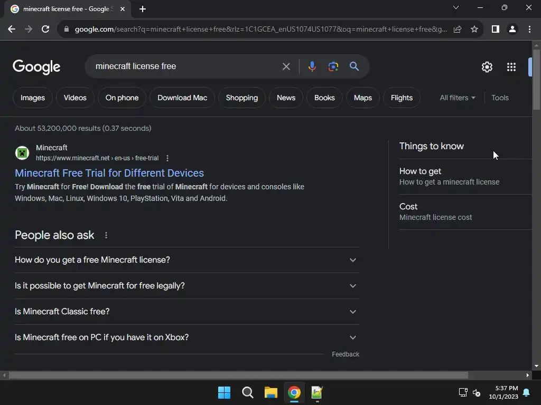541x405 pixels.
Task: Select the On phone filter chip
Action: tap(122, 98)
